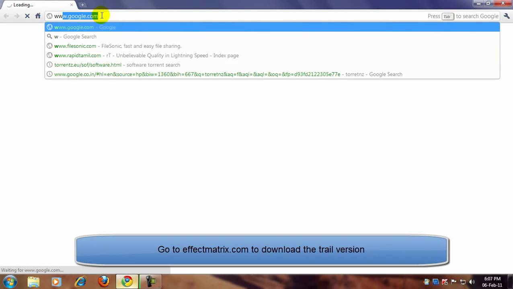Open the first tray icon with orange handle
Screen dimensions: 513x289
coord(427,282)
